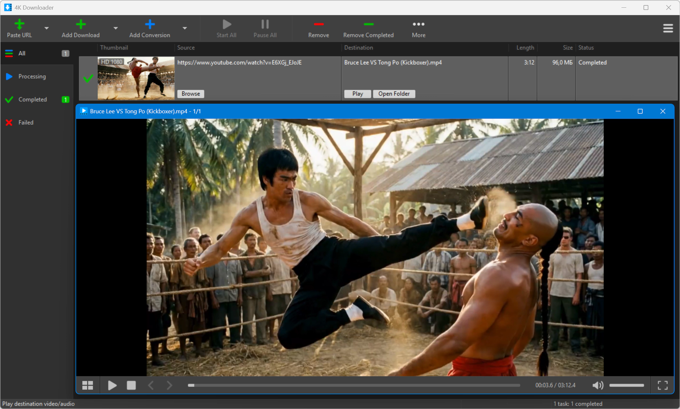Click the Open Folder button
The image size is (680, 409).
394,94
